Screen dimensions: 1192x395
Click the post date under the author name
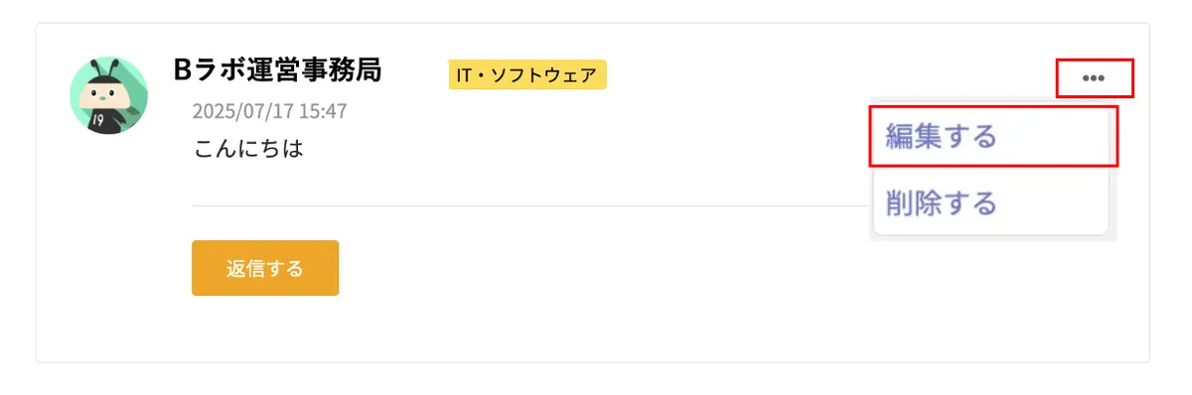(x=270, y=111)
